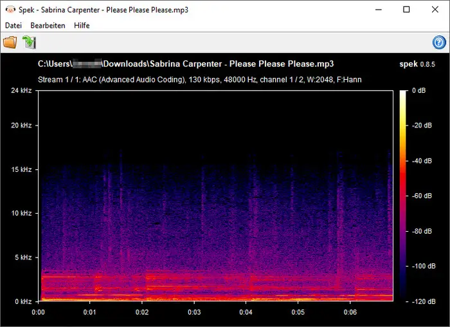The height and width of the screenshot is (327, 450).
Task: Click the 0:02 time axis label
Action: [142, 312]
